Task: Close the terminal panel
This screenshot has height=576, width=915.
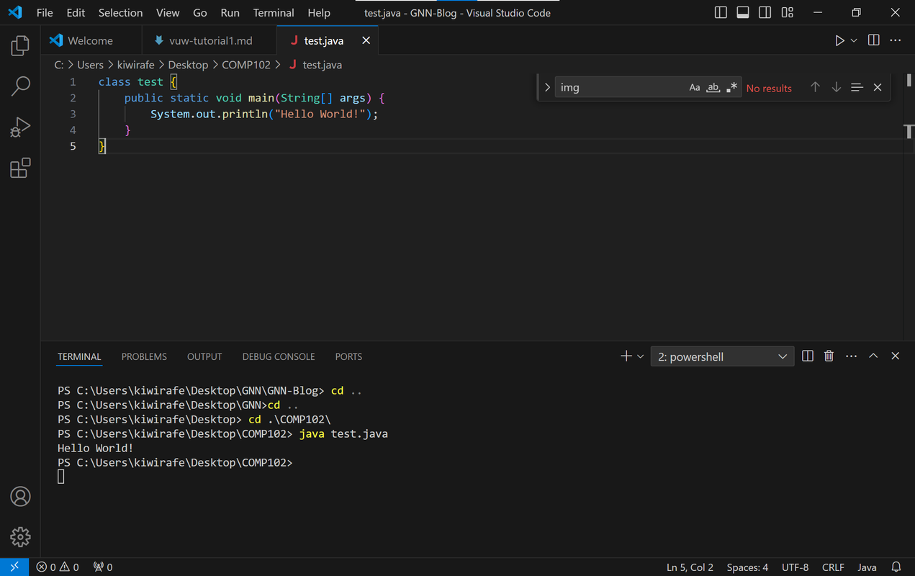Action: pos(896,356)
